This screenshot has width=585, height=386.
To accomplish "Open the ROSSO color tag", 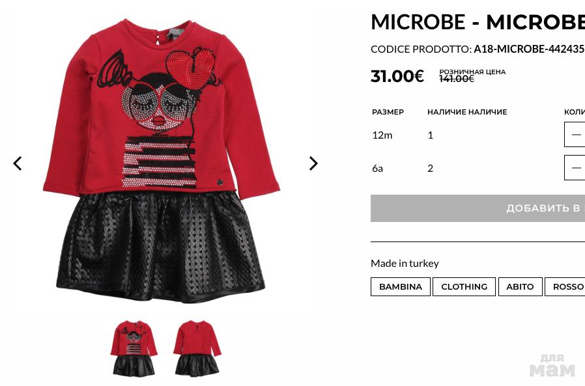I will click(565, 287).
